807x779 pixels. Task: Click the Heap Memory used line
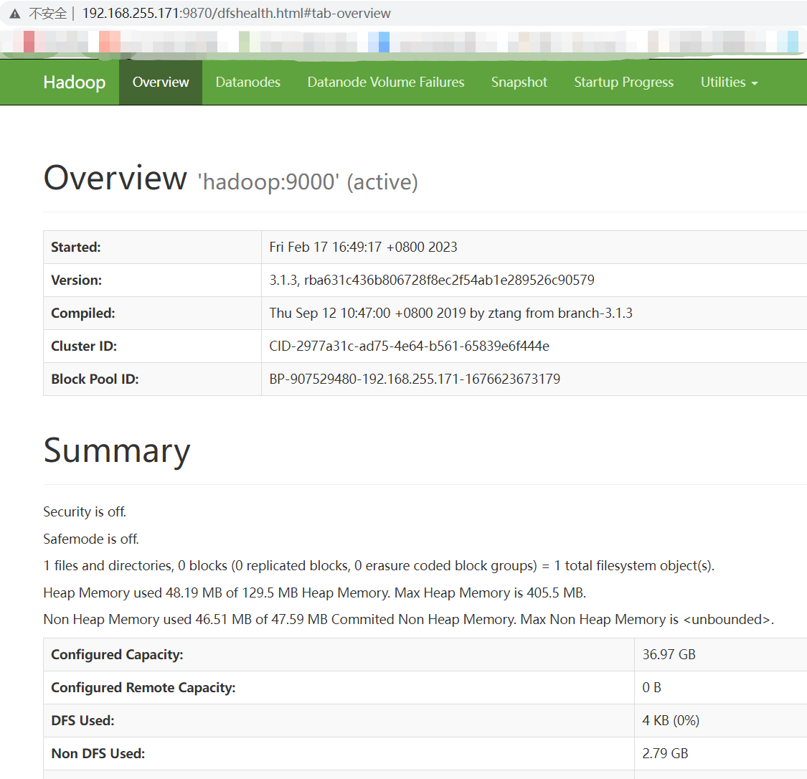[x=314, y=592]
